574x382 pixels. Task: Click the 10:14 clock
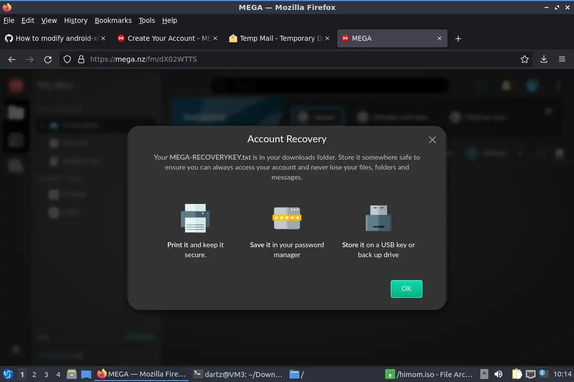click(x=562, y=375)
